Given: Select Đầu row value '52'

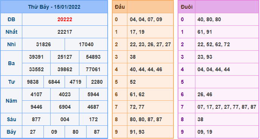Looking at the screenshot, I should click(x=133, y=82).
